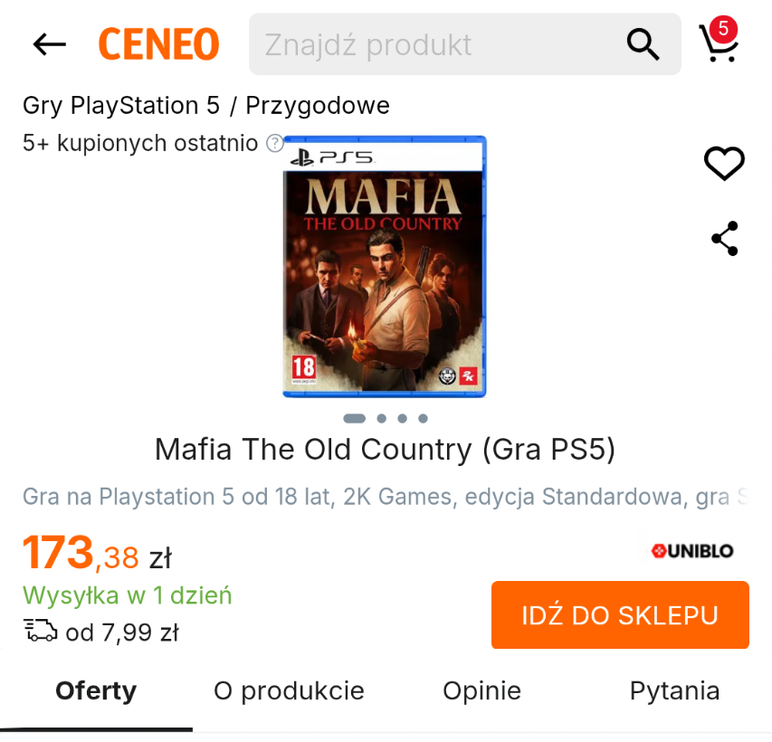
Task: Show the third product image dot
Action: pyautogui.click(x=402, y=419)
